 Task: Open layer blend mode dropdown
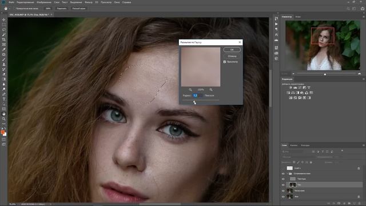click(298, 157)
